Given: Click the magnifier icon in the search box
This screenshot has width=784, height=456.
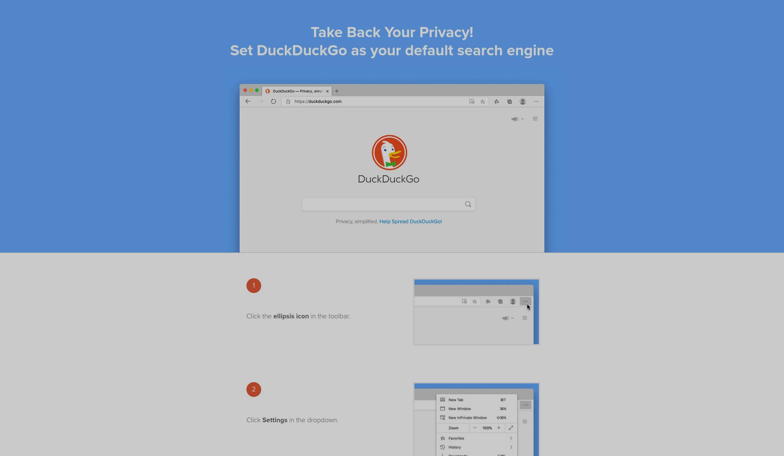Looking at the screenshot, I should coord(468,204).
